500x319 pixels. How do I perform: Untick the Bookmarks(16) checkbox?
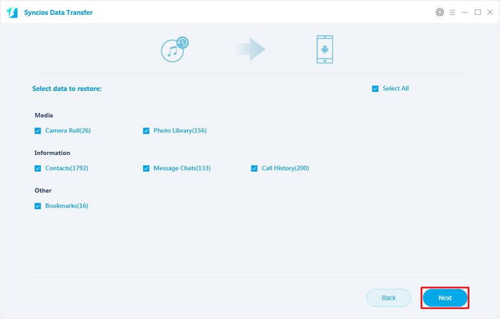(38, 206)
